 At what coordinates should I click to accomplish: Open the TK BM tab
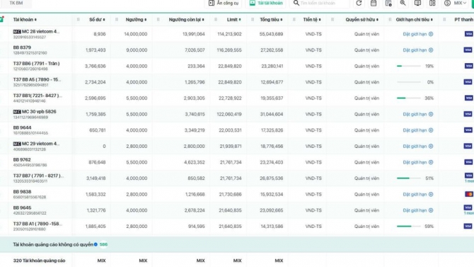click(x=16, y=3)
